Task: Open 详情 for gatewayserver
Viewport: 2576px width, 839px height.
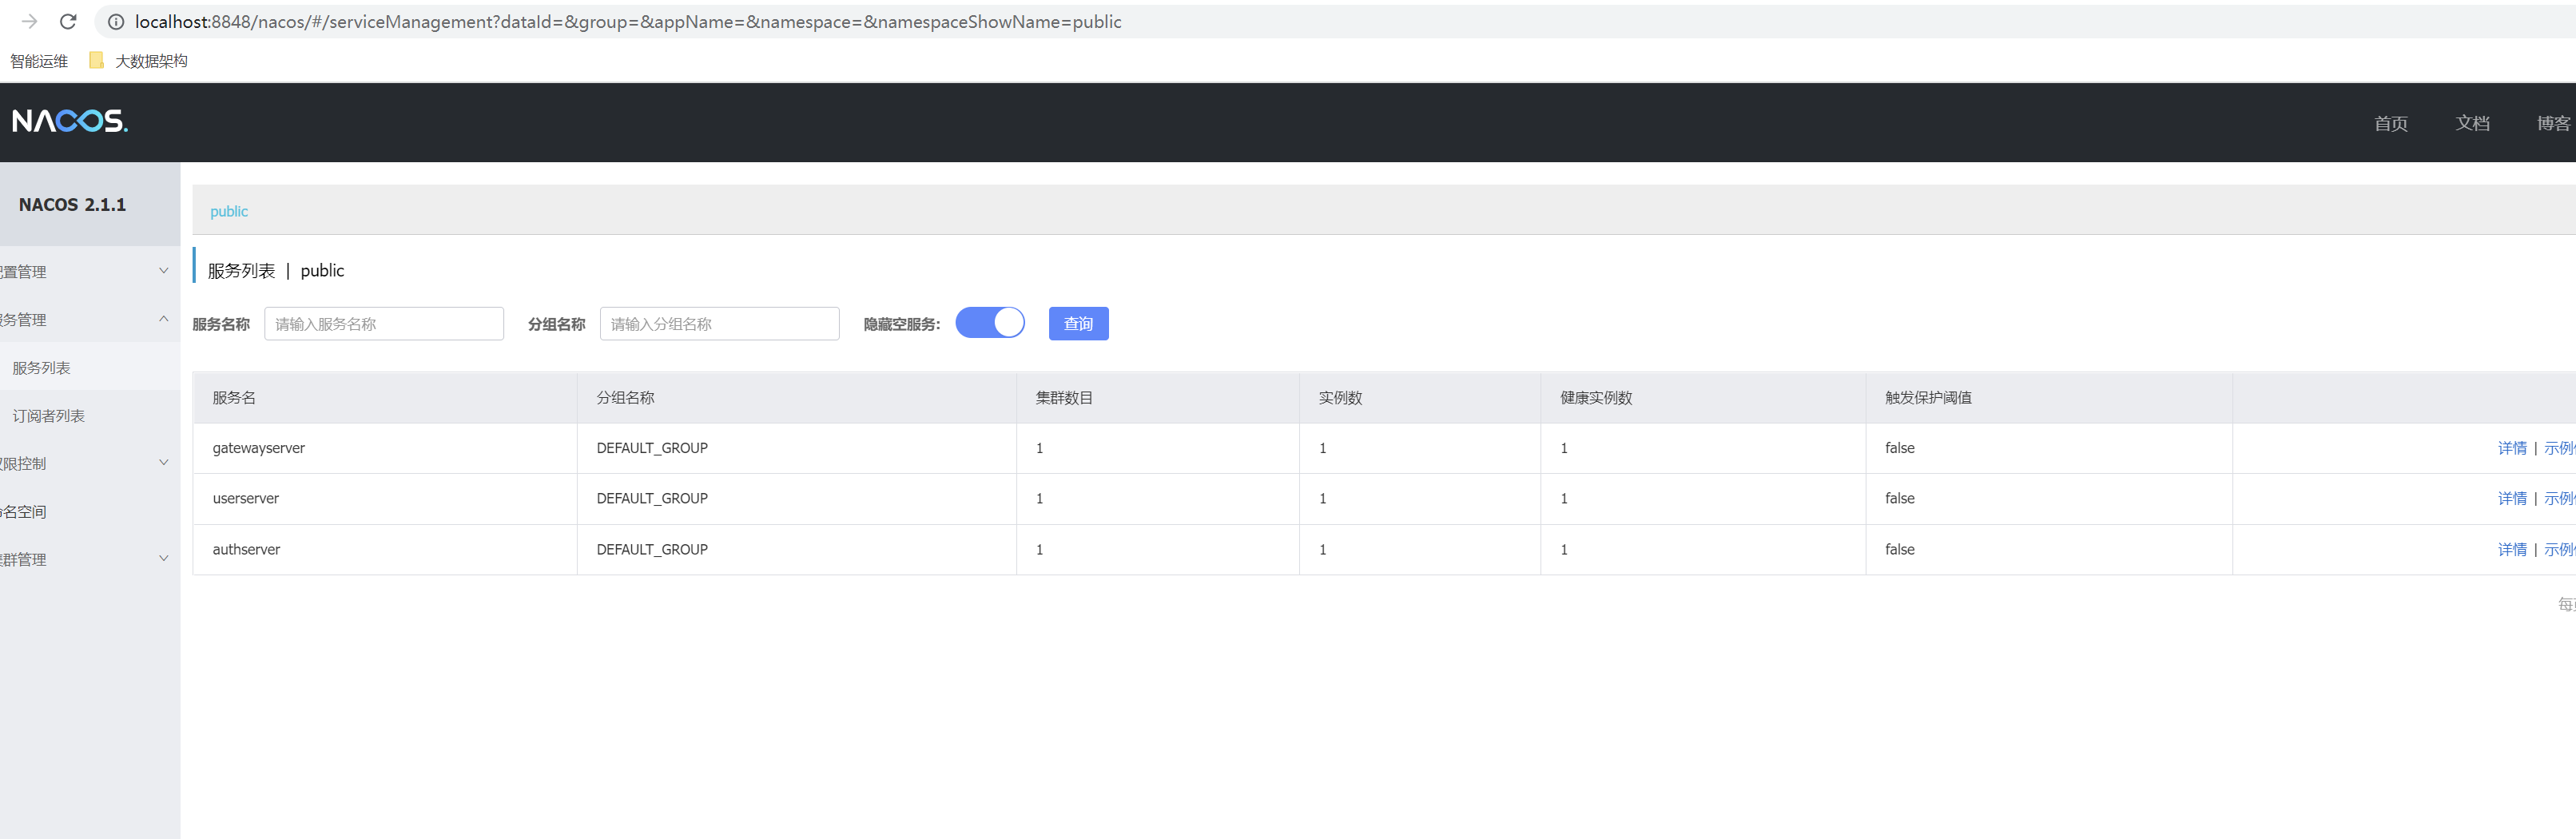Action: click(2511, 448)
